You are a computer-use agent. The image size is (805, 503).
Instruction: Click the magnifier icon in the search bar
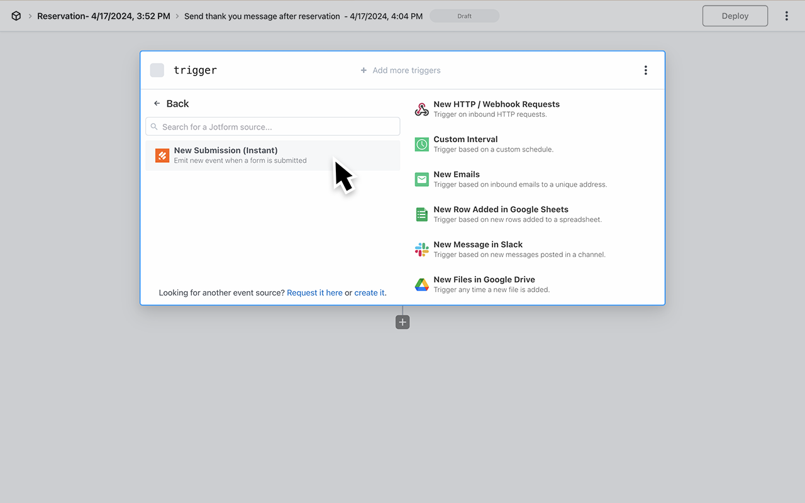[154, 126]
